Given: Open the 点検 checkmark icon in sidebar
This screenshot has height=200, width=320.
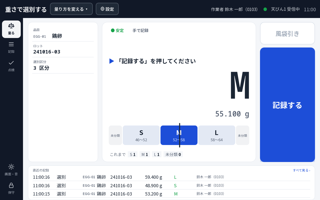Looking at the screenshot, I should click(11, 66).
